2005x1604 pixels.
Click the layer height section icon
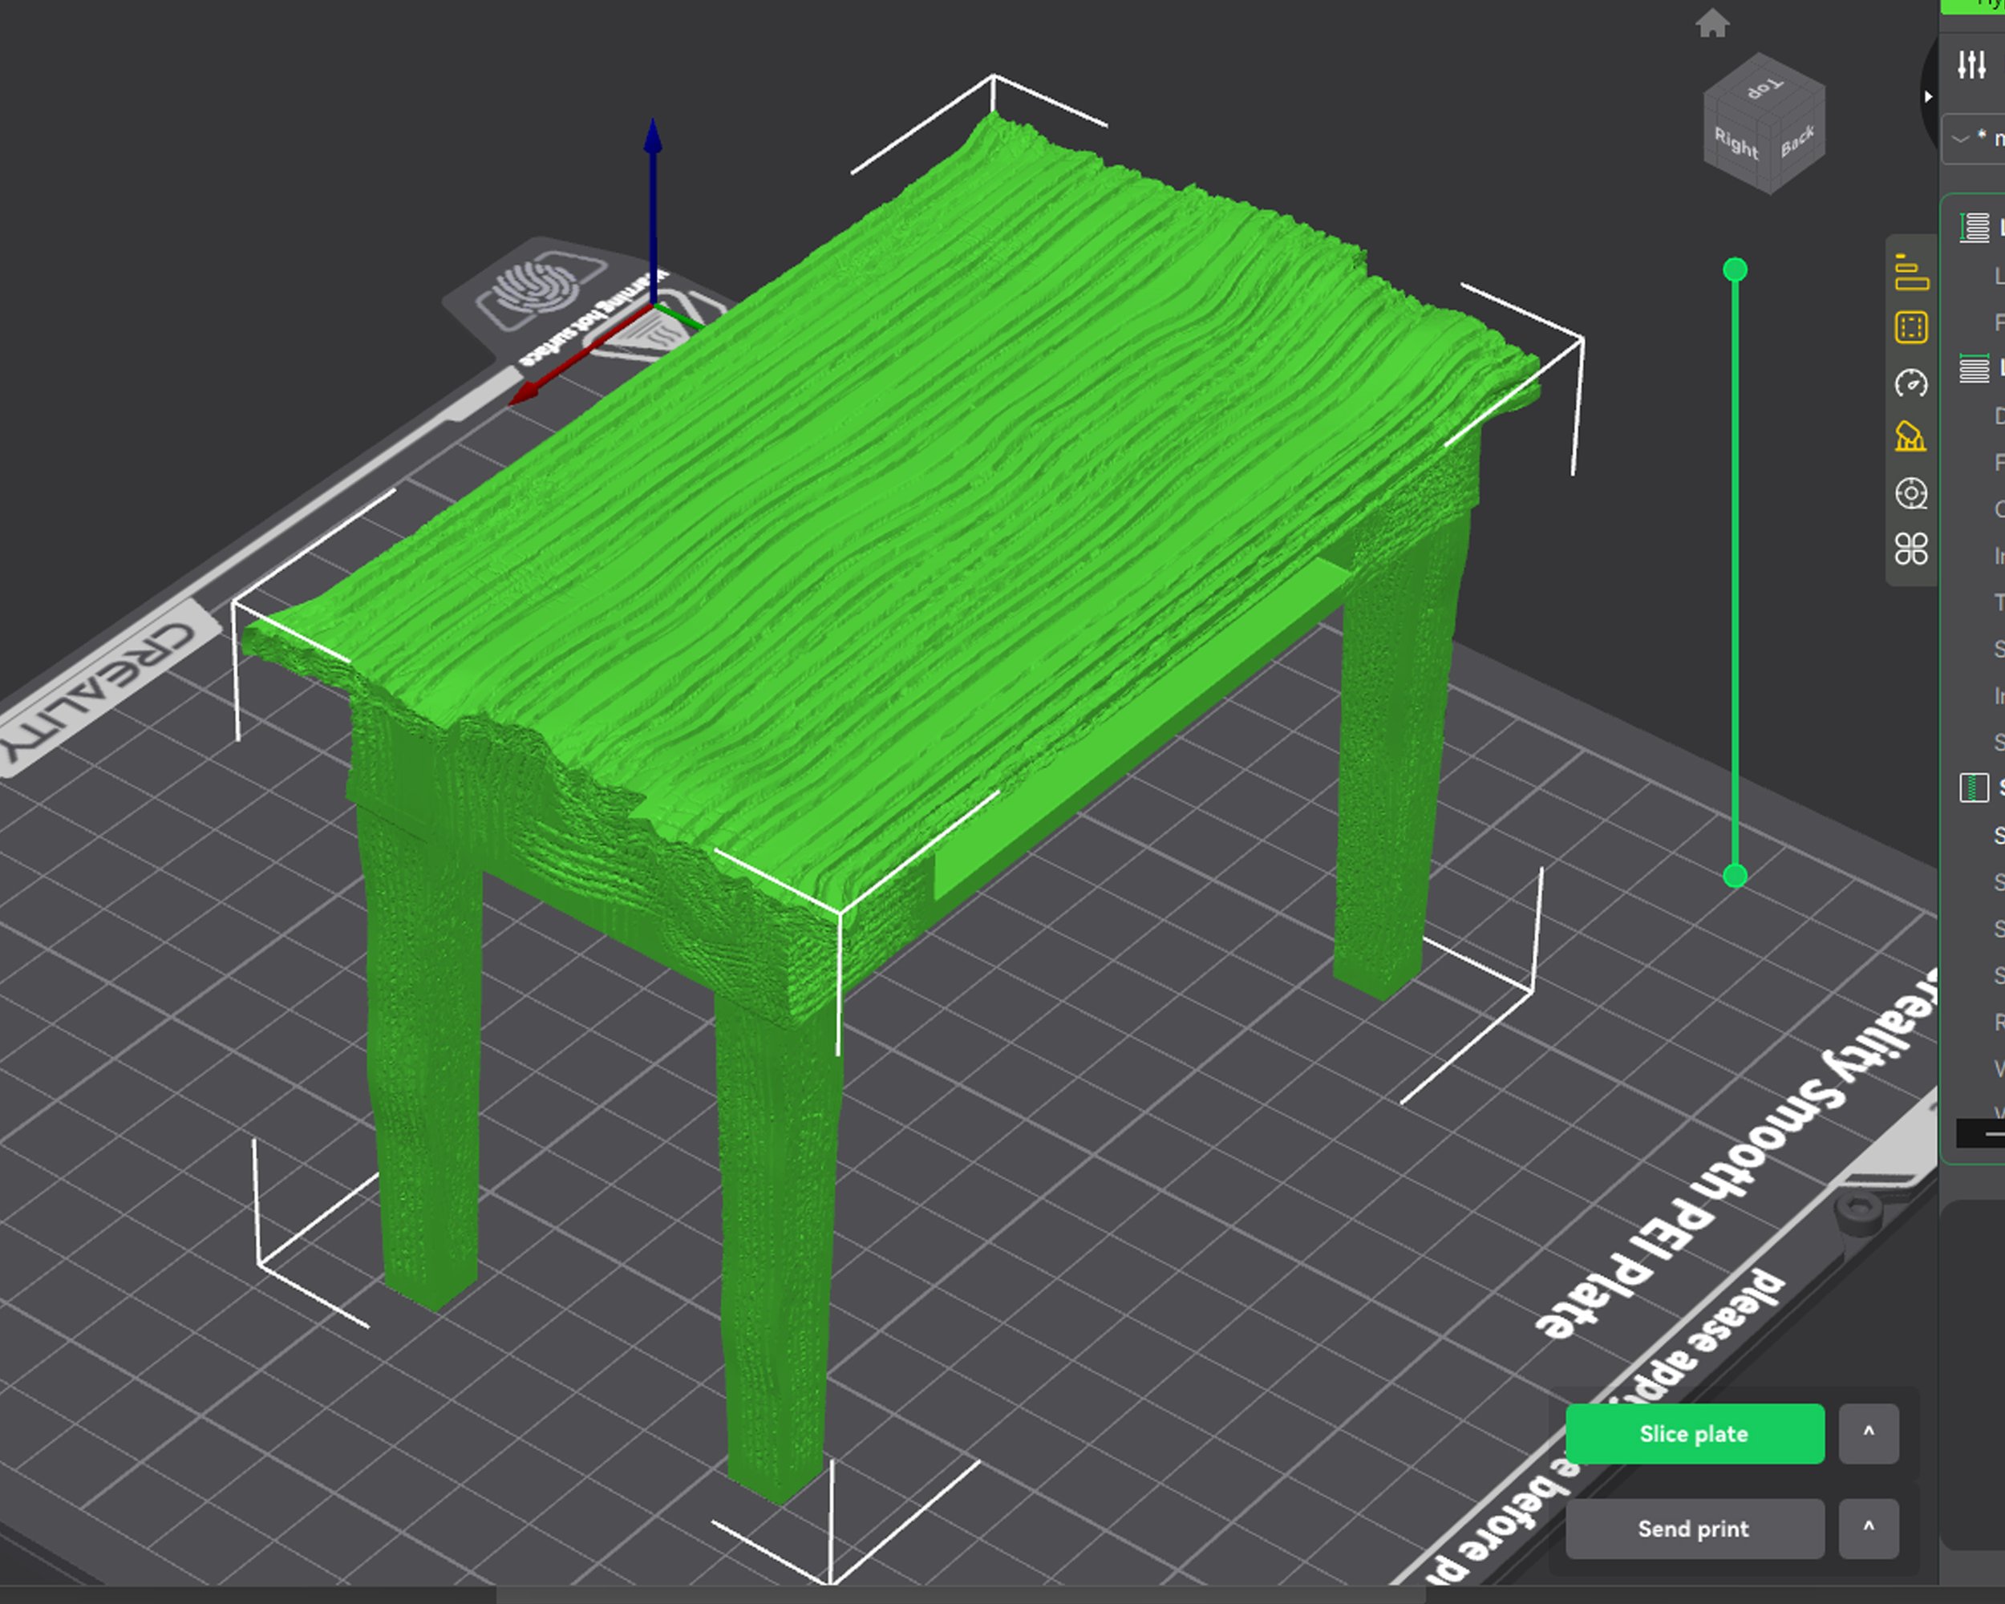(1974, 227)
